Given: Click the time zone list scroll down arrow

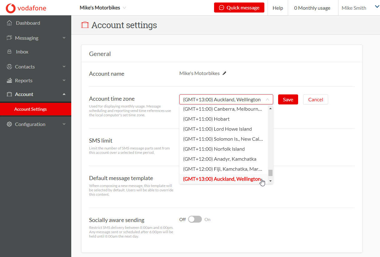Looking at the screenshot, I should [271, 181].
